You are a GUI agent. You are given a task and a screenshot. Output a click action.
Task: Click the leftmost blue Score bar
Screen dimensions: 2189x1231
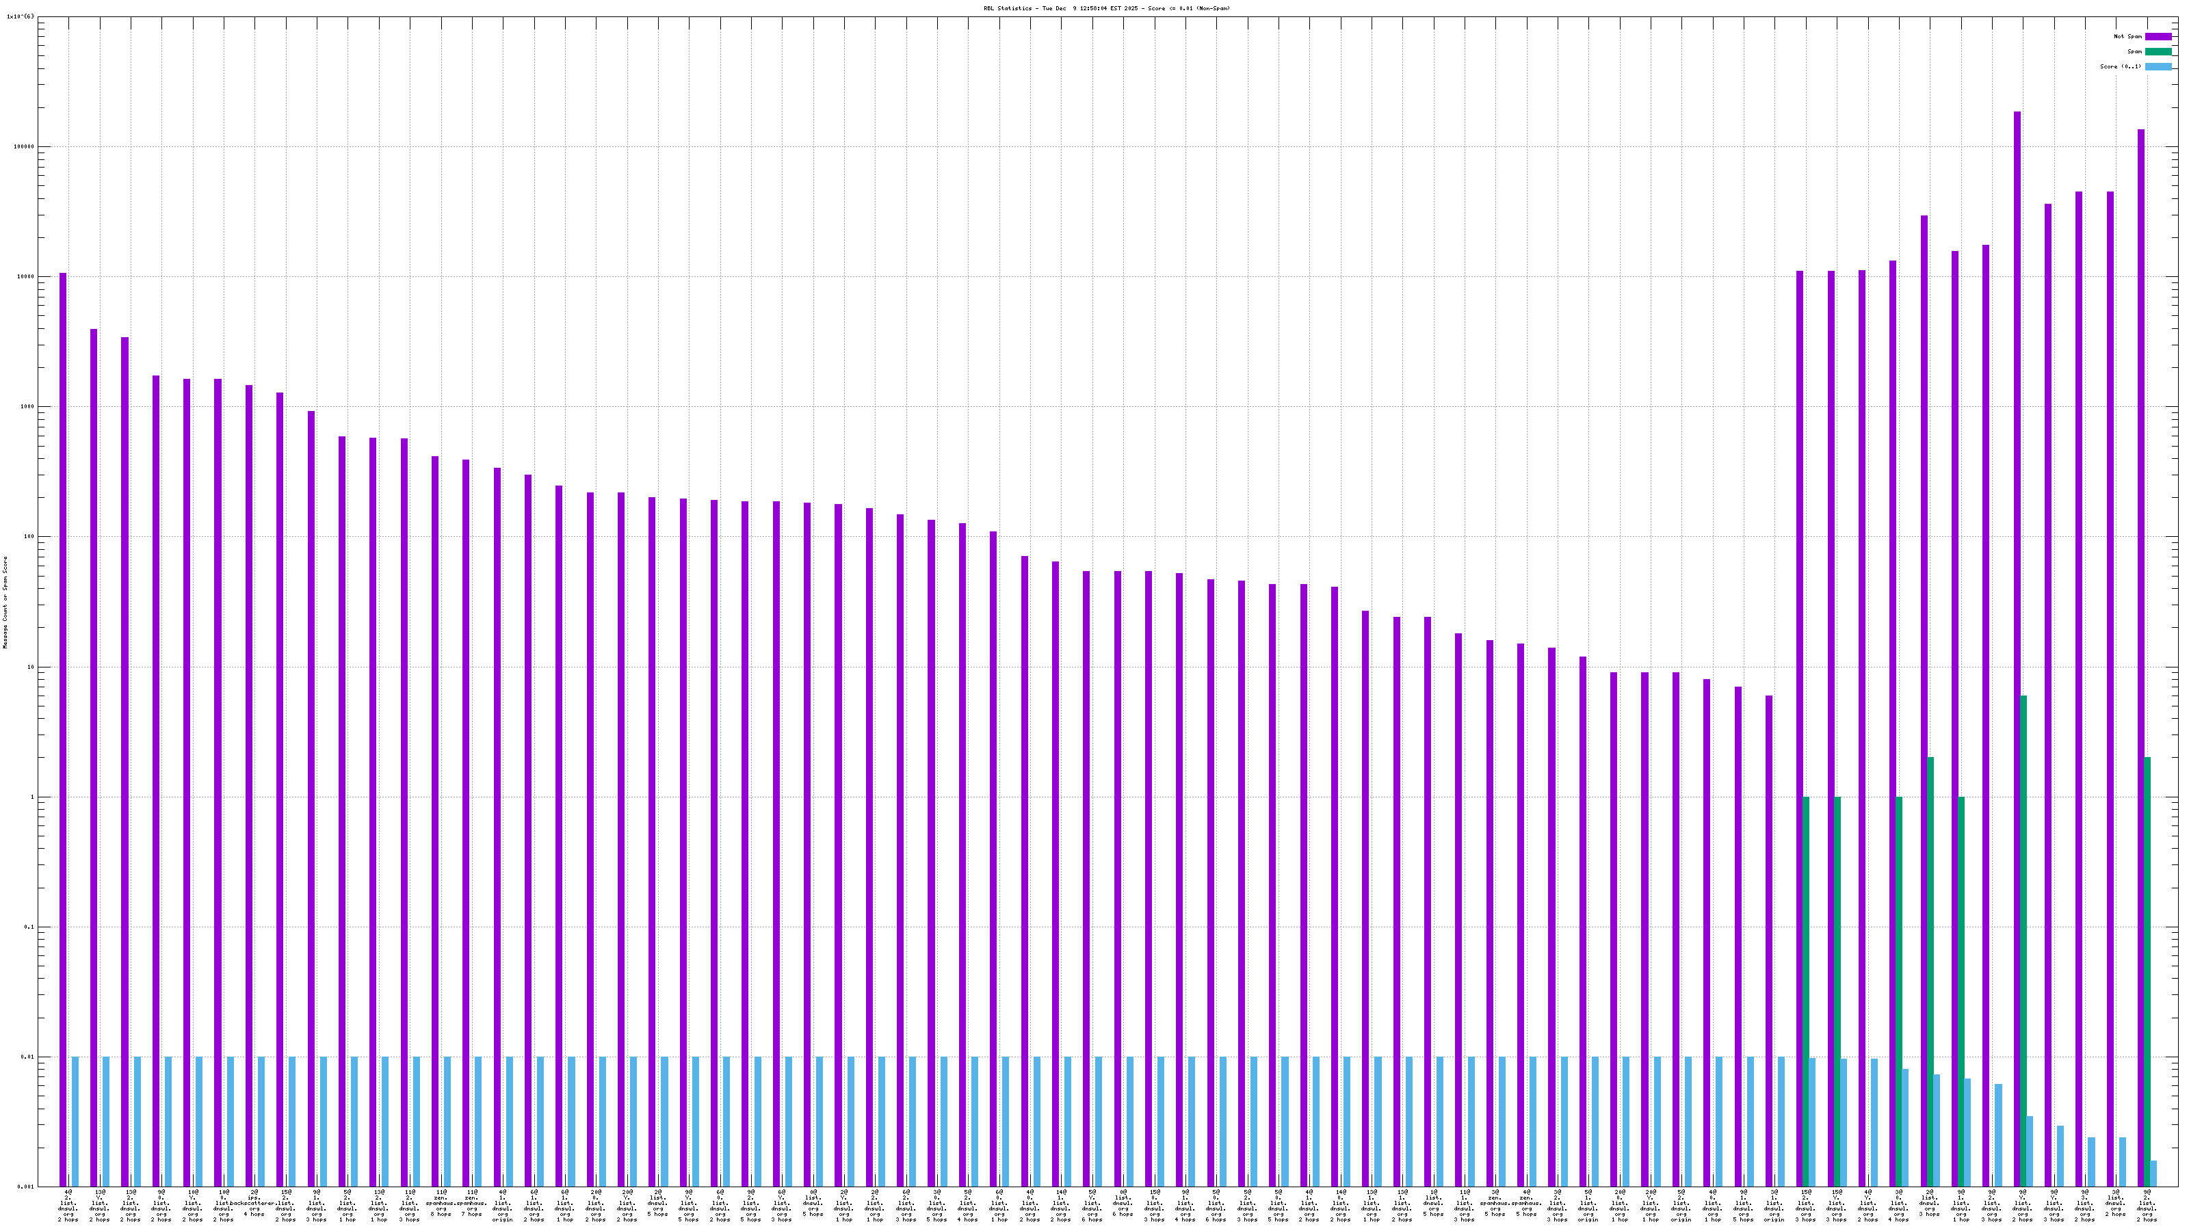click(76, 1122)
